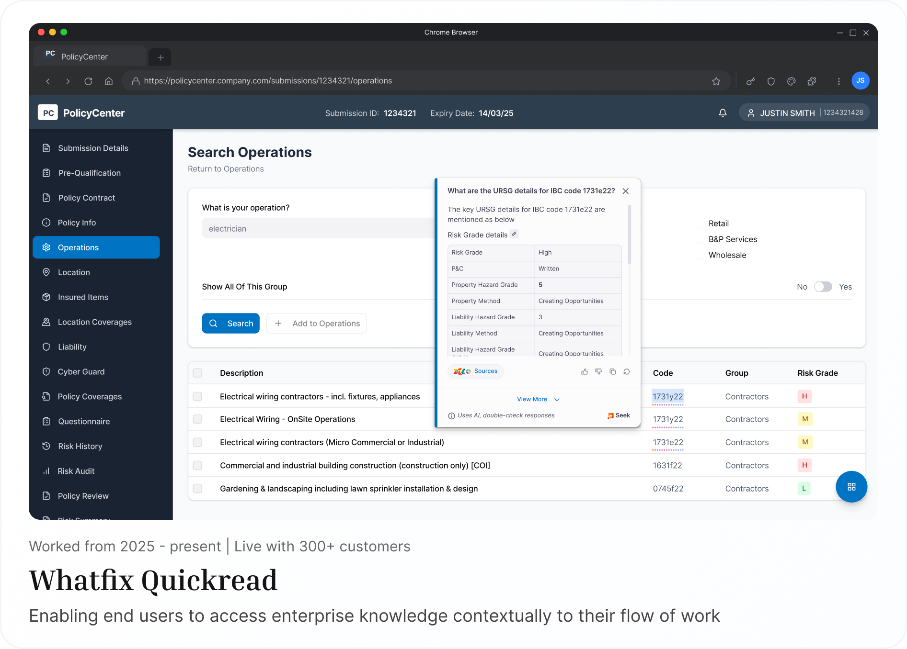
Task: Click the link icon beside Risk Grade details
Action: pyautogui.click(x=514, y=234)
